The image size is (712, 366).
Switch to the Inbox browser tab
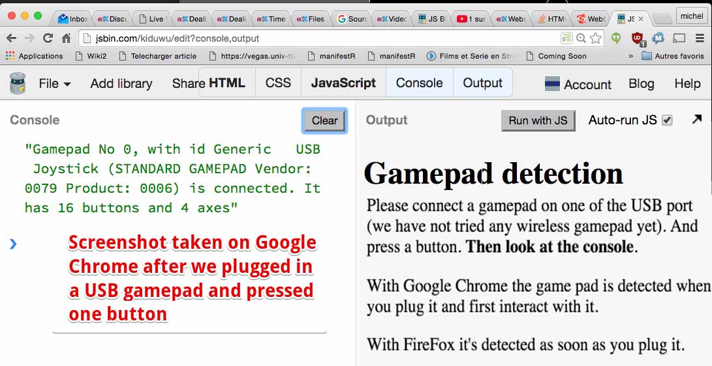pos(72,19)
